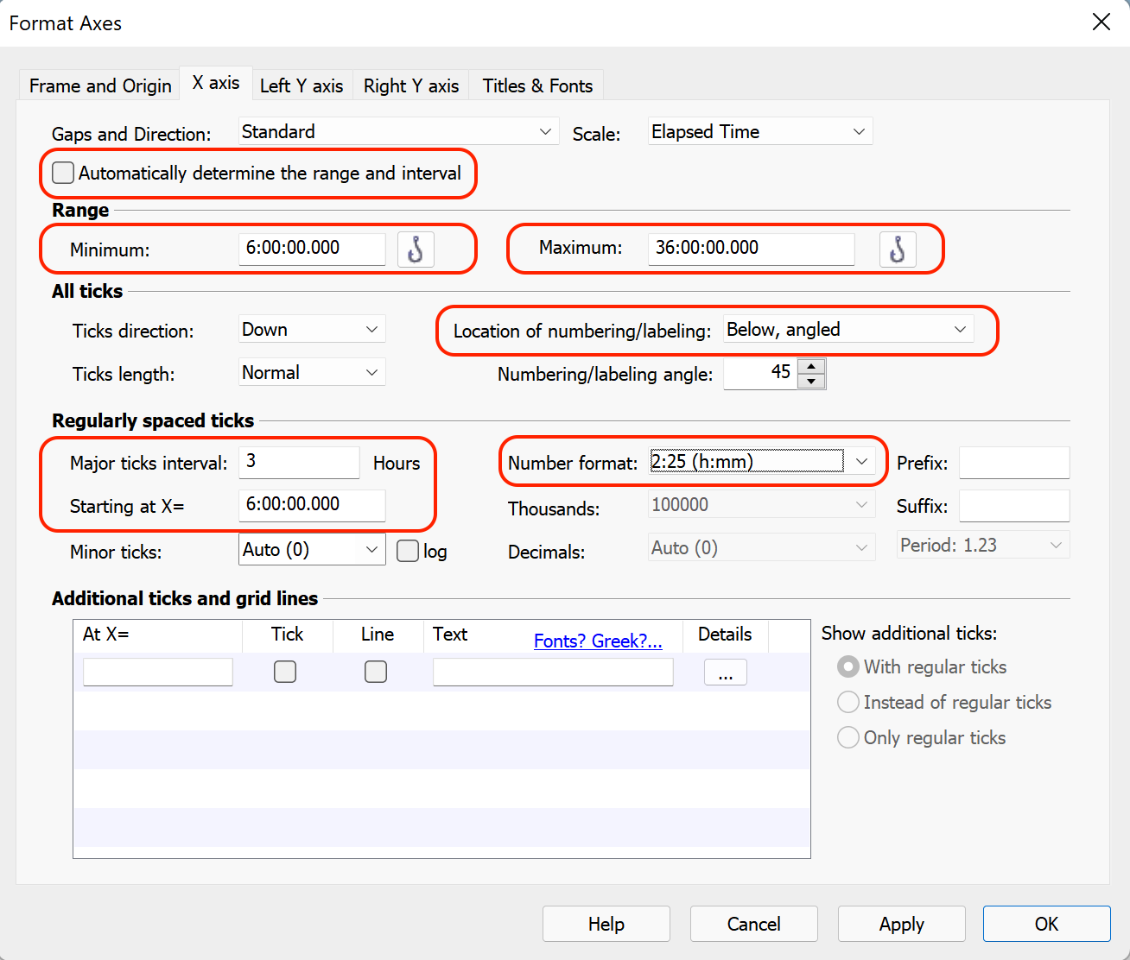Click the hook icon next to Maximum
The height and width of the screenshot is (960, 1130).
(x=898, y=249)
